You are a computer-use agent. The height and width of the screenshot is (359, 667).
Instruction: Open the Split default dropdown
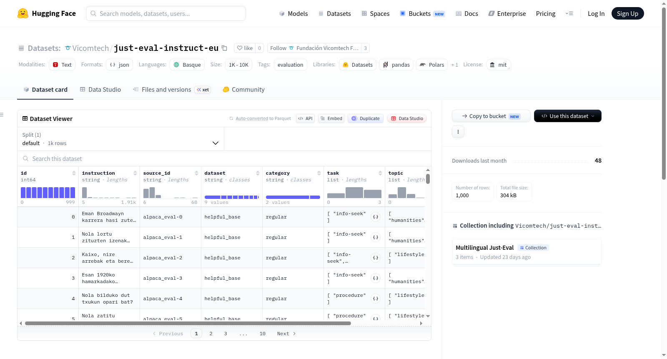(120, 139)
